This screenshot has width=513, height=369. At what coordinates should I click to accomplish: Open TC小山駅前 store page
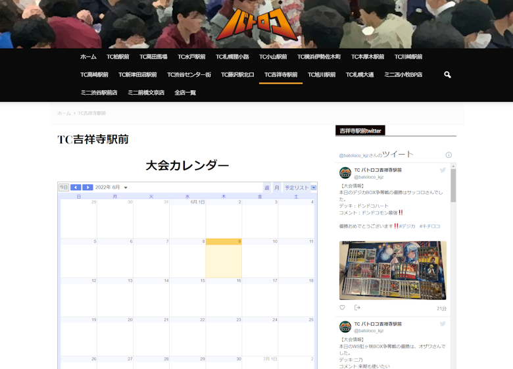click(x=273, y=57)
